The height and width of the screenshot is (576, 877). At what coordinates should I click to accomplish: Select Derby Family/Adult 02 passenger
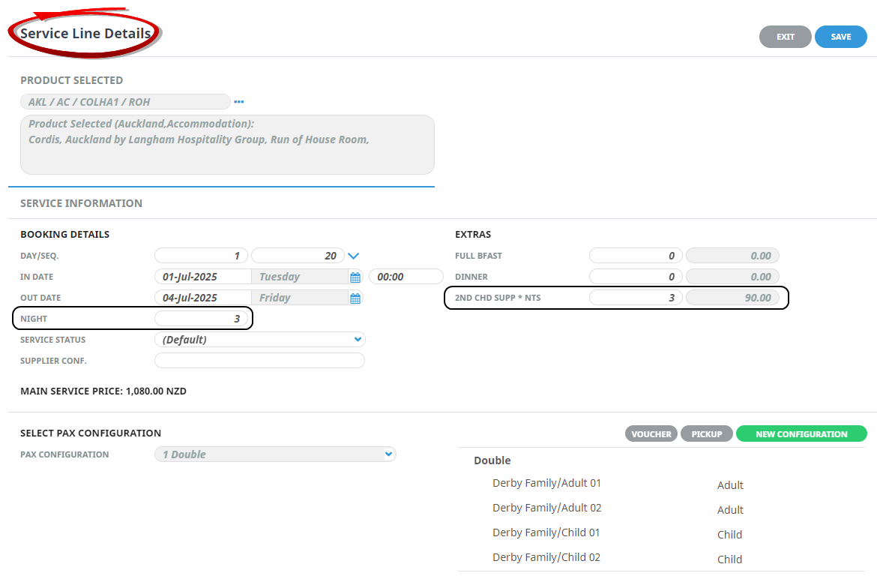pos(546,508)
